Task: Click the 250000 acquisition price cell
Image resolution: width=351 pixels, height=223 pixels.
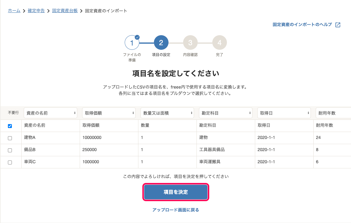Action: click(x=109, y=150)
